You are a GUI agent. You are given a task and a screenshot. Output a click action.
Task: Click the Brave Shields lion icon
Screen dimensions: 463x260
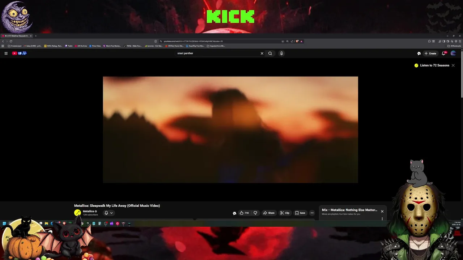(297, 41)
